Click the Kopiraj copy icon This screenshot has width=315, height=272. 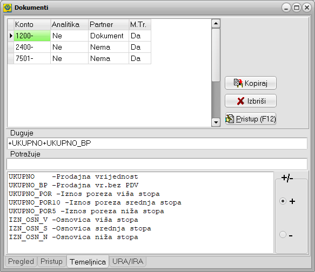238,83
